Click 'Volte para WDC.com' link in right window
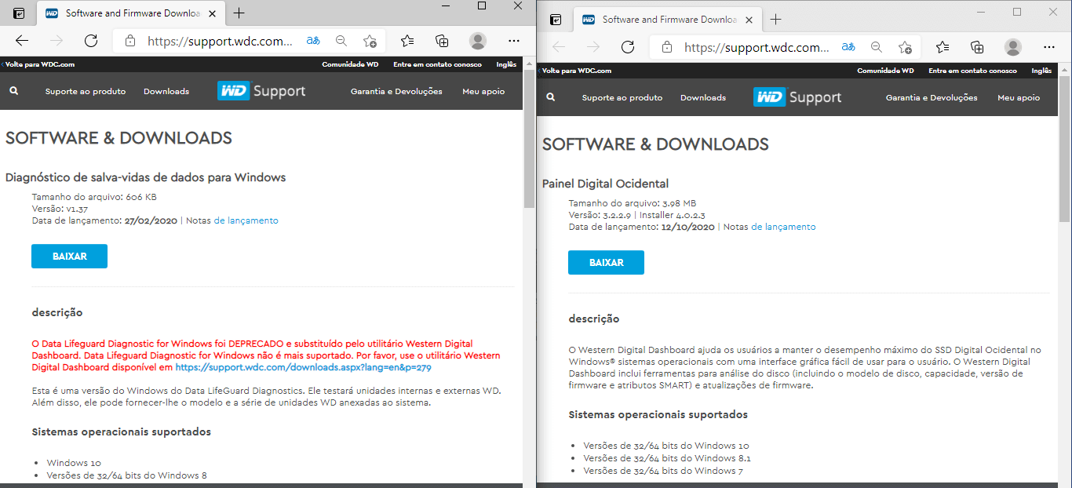This screenshot has width=1072, height=488. click(575, 71)
